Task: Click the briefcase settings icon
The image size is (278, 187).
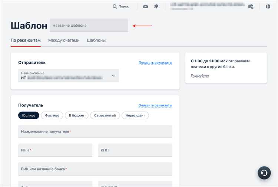Action: (251, 6)
